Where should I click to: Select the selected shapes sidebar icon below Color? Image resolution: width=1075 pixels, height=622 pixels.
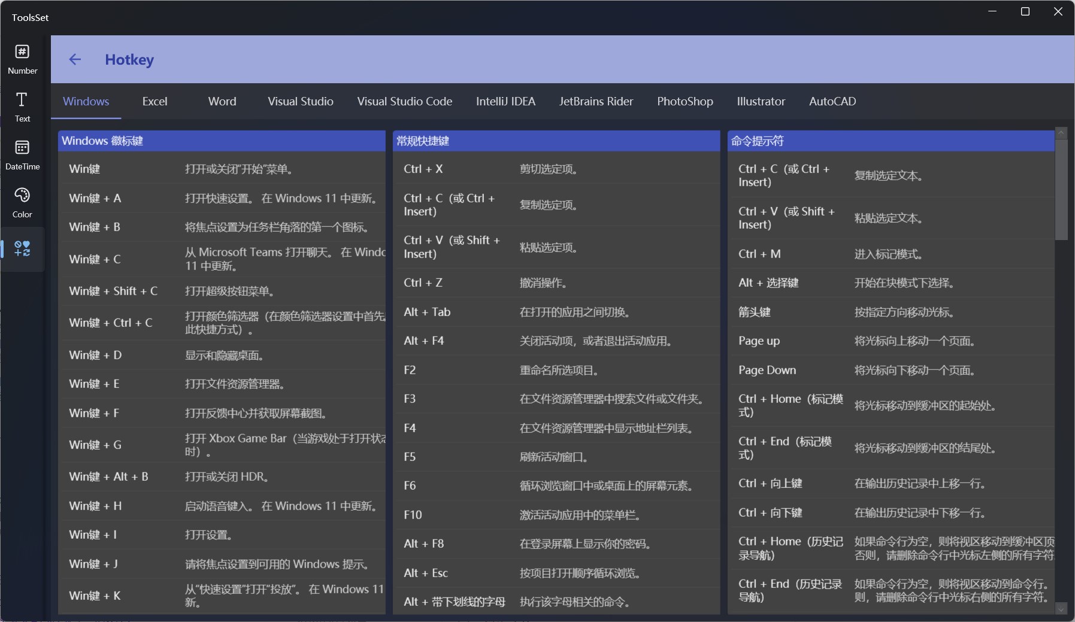pyautogui.click(x=22, y=249)
